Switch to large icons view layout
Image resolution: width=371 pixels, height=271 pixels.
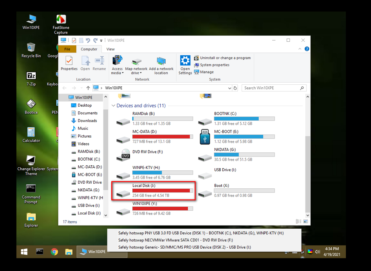306,222
